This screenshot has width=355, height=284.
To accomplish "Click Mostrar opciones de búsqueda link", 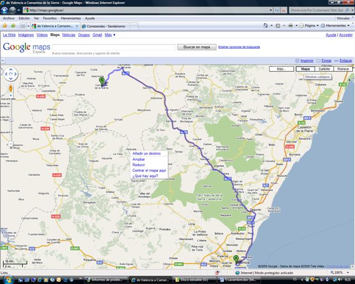I will pos(239,47).
